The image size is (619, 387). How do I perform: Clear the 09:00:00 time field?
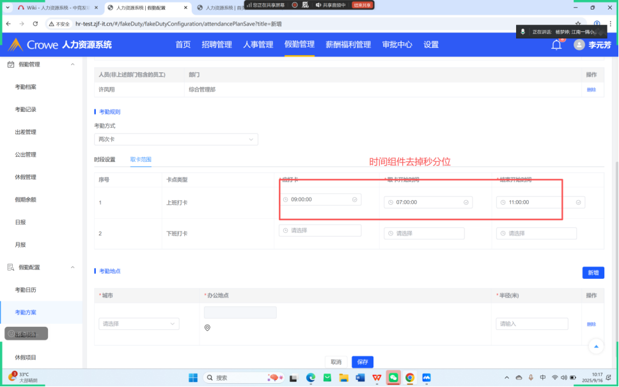click(x=354, y=200)
